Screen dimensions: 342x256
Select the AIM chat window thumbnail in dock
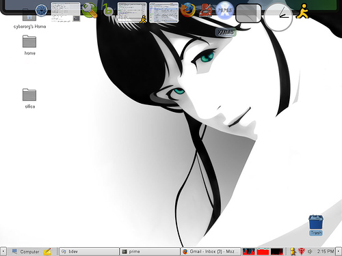point(132,13)
